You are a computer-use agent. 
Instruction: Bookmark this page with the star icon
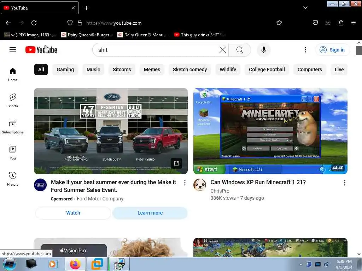[x=279, y=23]
